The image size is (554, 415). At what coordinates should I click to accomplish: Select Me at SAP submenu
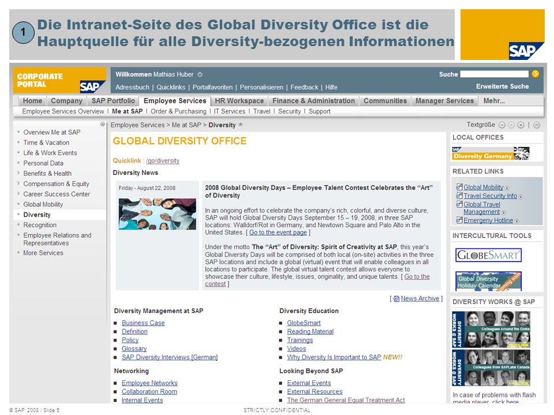127,111
